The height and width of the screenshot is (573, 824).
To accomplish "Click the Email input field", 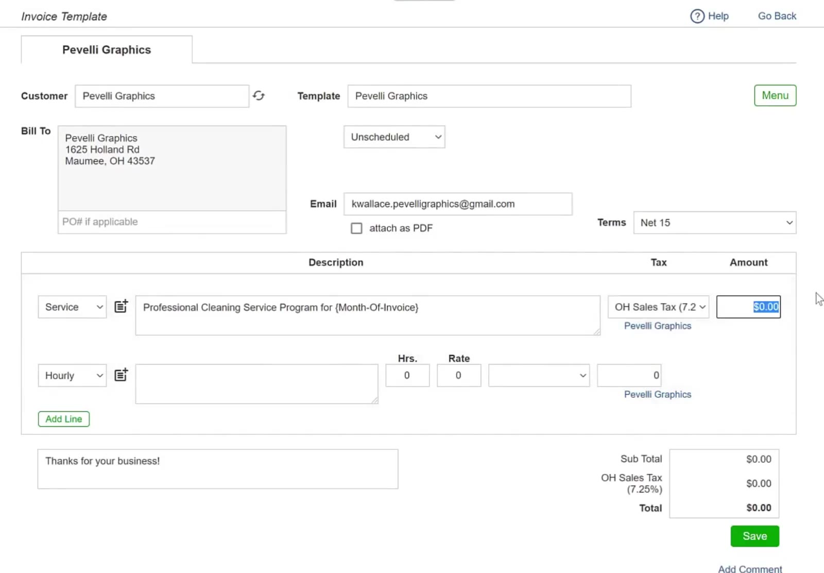I will point(458,204).
